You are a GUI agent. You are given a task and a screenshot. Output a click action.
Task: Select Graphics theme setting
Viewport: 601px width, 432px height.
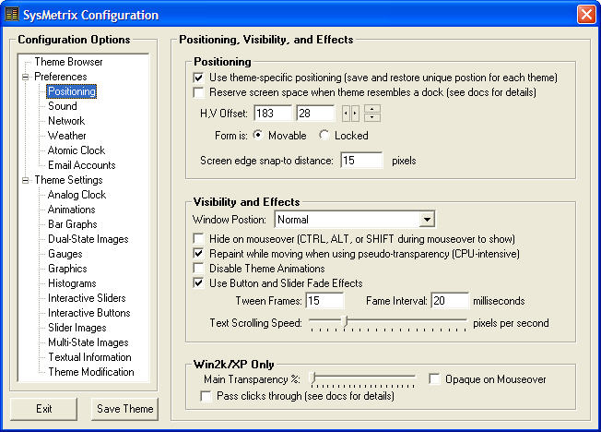[67, 269]
